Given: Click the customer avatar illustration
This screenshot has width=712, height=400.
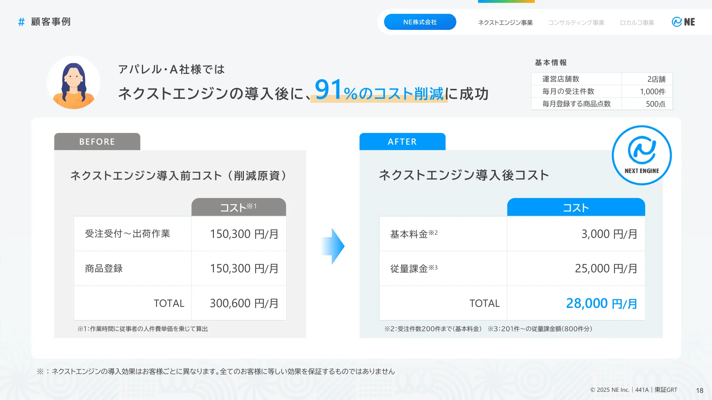Looking at the screenshot, I should click(73, 82).
